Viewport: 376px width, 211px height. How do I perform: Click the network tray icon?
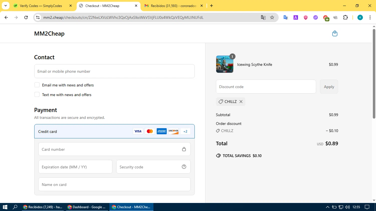341,207
